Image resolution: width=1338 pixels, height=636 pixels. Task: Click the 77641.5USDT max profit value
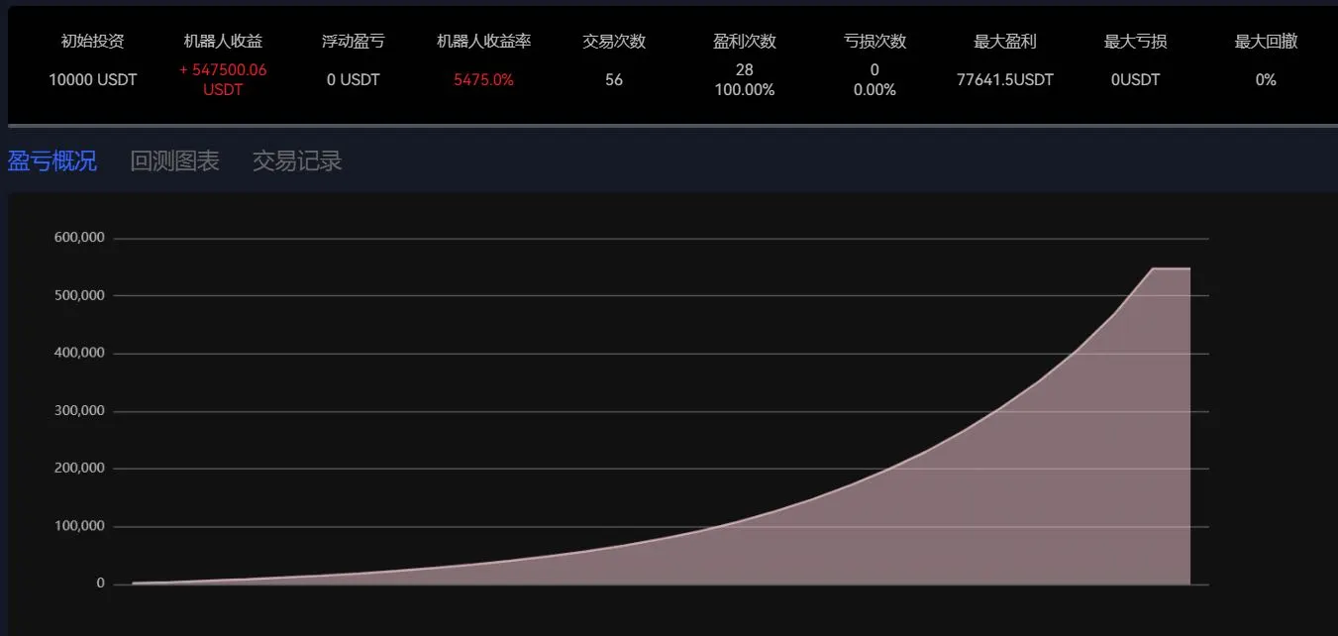(x=1005, y=80)
